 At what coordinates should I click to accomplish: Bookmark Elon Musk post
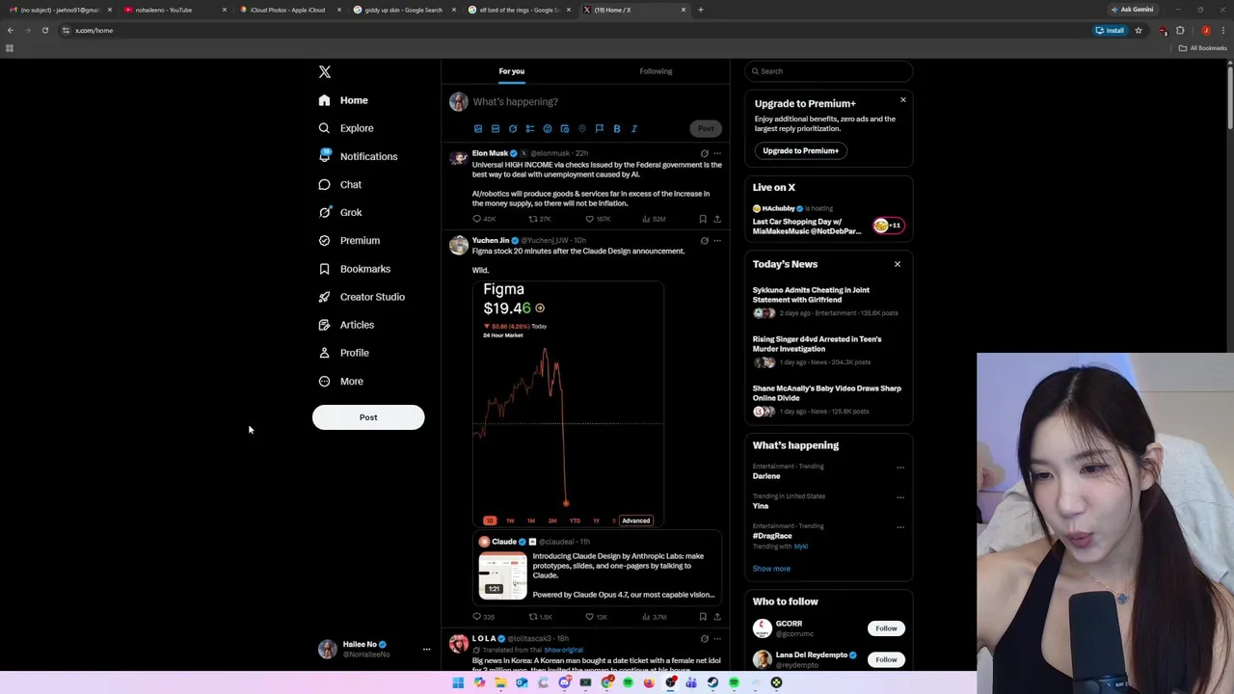coord(703,219)
